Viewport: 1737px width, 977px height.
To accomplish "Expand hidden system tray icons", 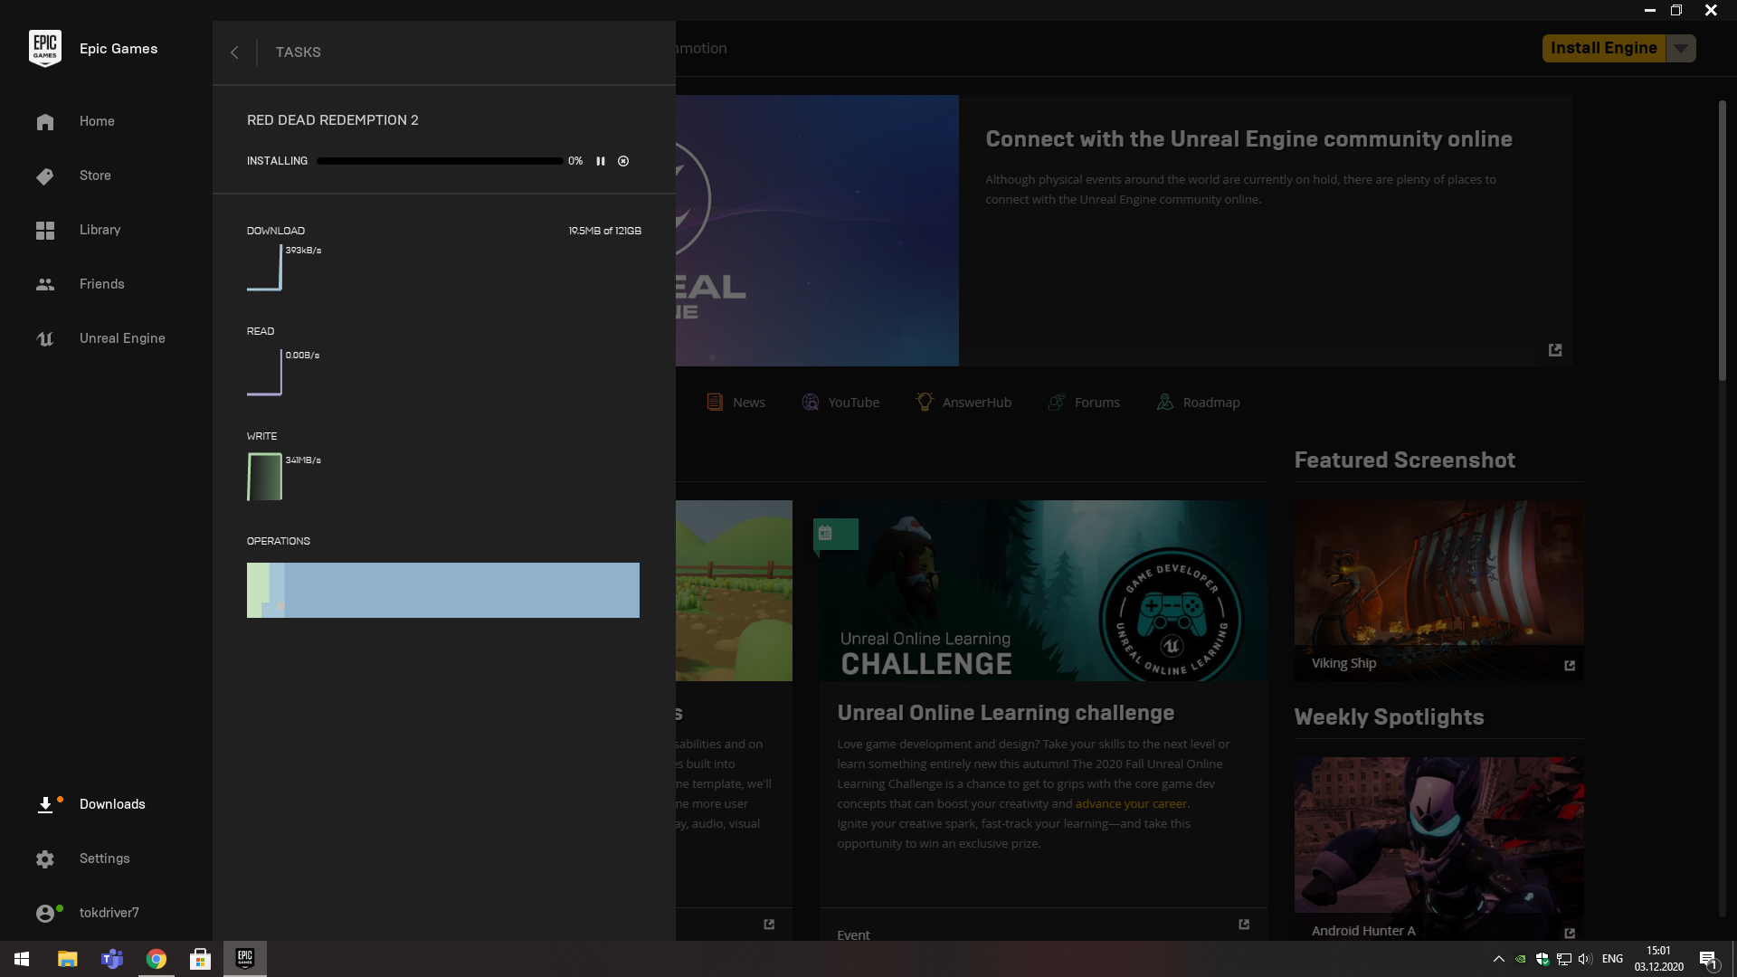I will 1498,959.
